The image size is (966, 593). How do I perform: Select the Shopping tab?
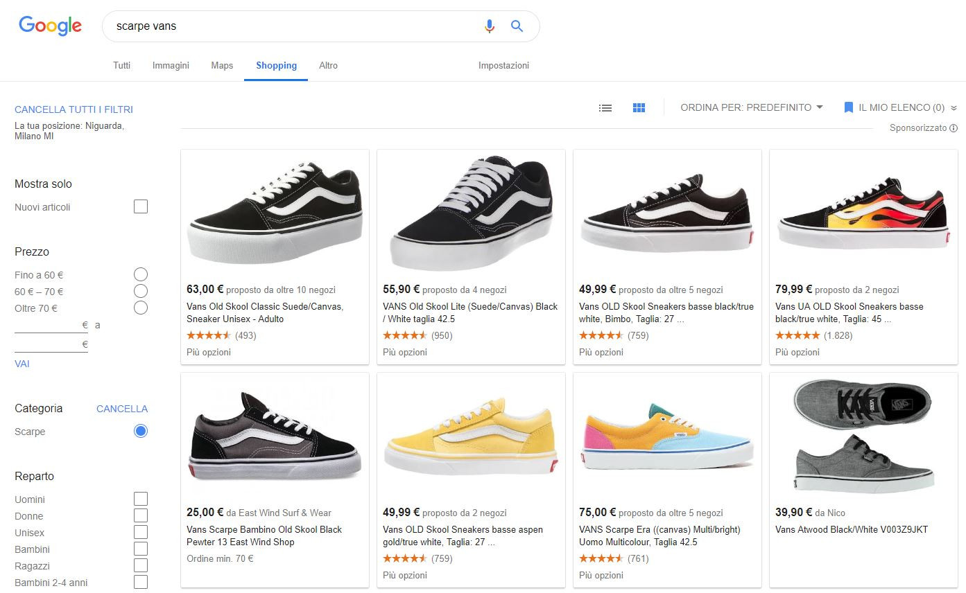(276, 65)
